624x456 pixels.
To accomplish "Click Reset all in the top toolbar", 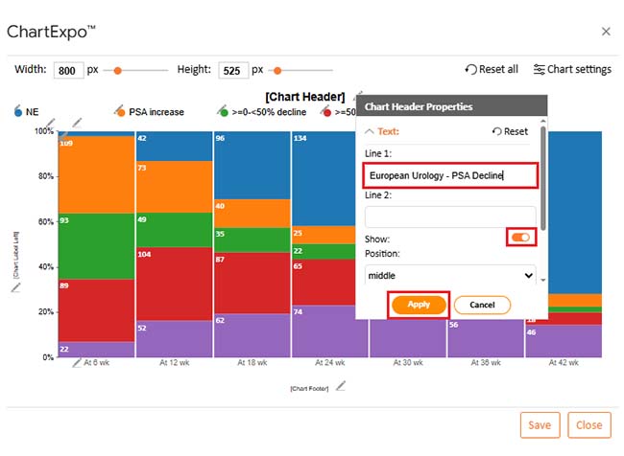I will click(x=492, y=69).
